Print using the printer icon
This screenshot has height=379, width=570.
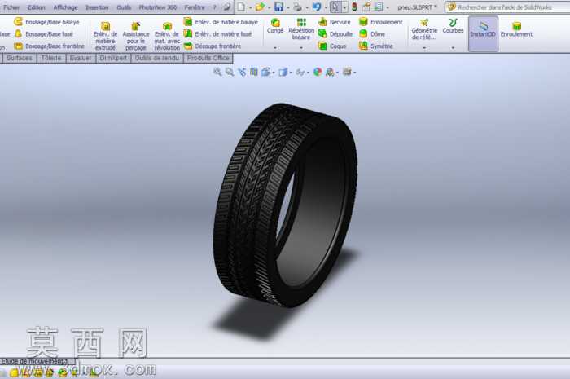297,7
